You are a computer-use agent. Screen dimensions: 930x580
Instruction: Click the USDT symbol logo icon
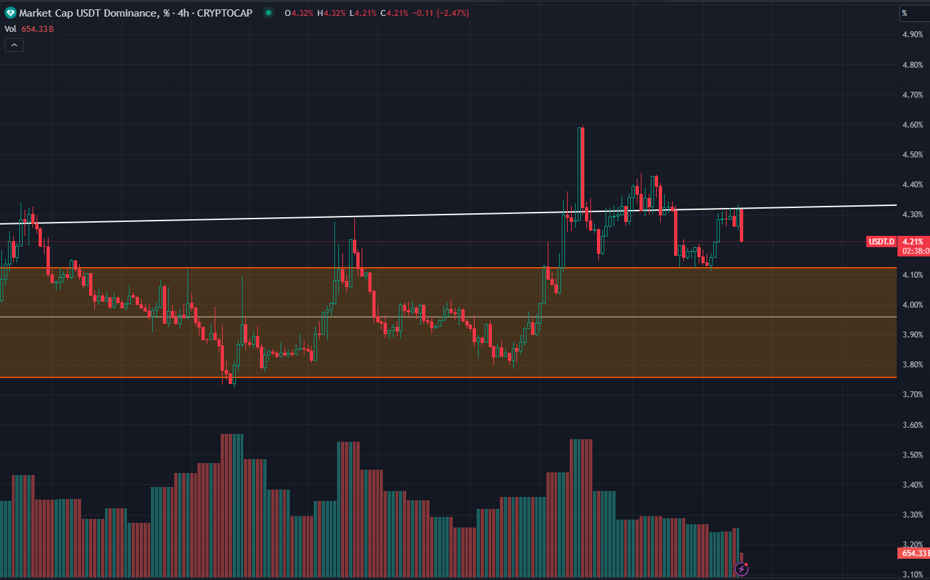(11, 13)
